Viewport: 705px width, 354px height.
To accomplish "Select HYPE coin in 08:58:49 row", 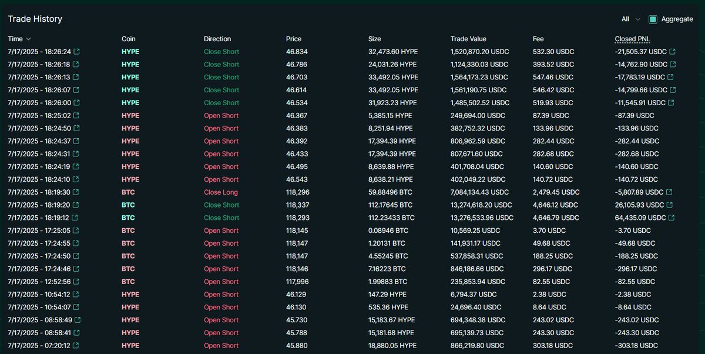I will (x=130, y=320).
